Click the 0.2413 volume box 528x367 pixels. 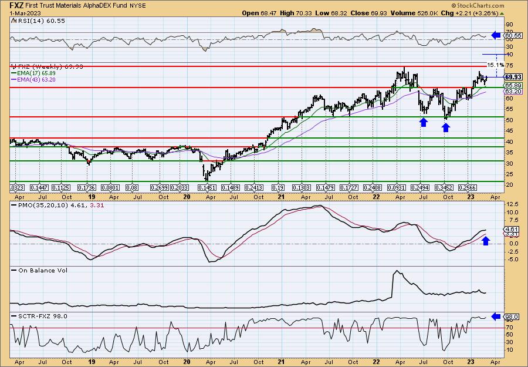coord(255,187)
